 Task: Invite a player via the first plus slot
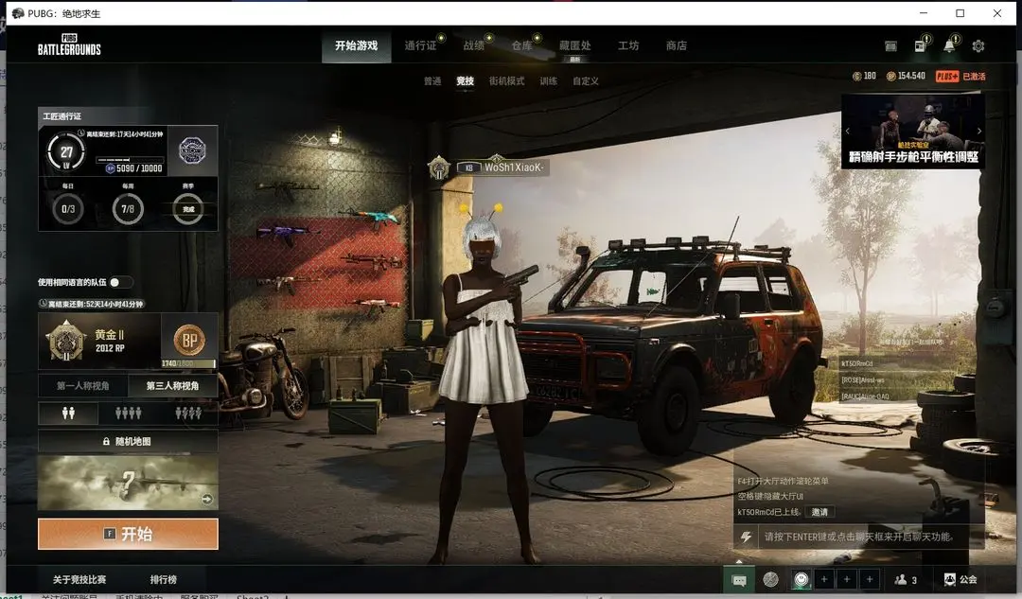[x=824, y=579]
